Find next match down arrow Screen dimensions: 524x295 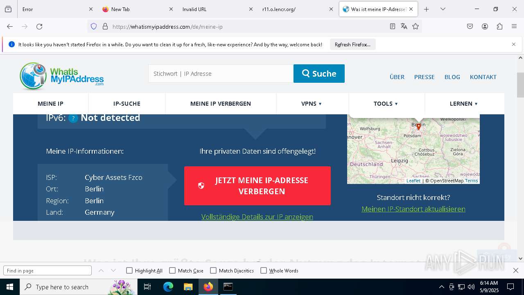113,270
